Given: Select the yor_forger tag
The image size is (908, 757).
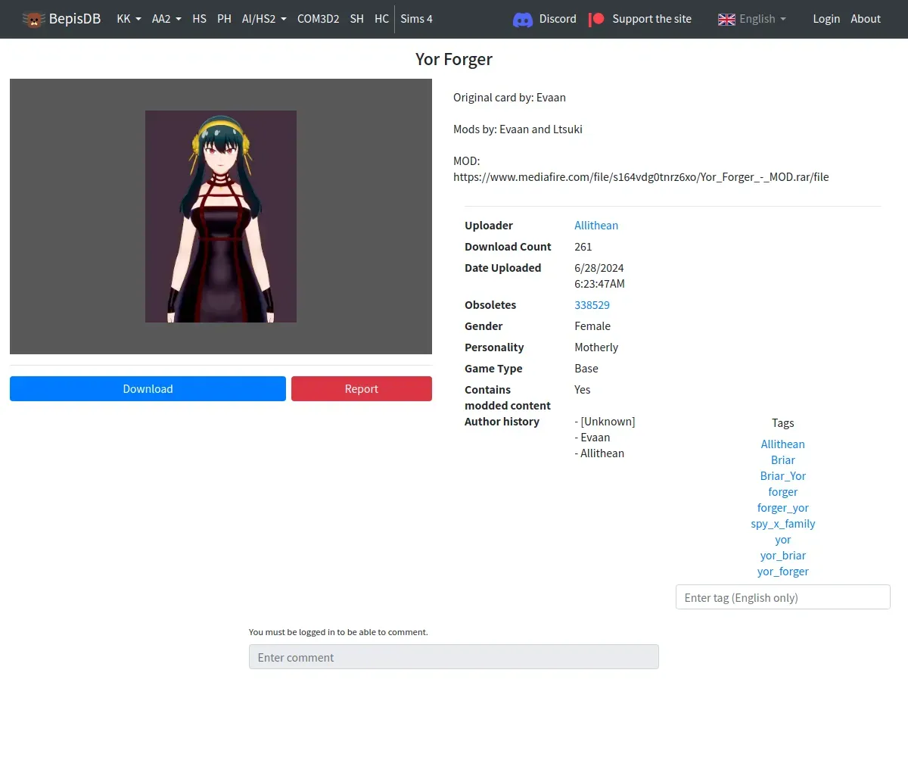Looking at the screenshot, I should click(783, 572).
